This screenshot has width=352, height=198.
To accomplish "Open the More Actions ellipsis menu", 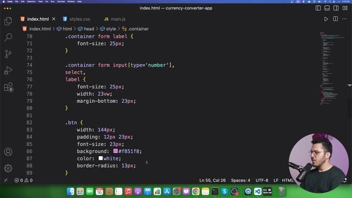I will click(x=344, y=19).
